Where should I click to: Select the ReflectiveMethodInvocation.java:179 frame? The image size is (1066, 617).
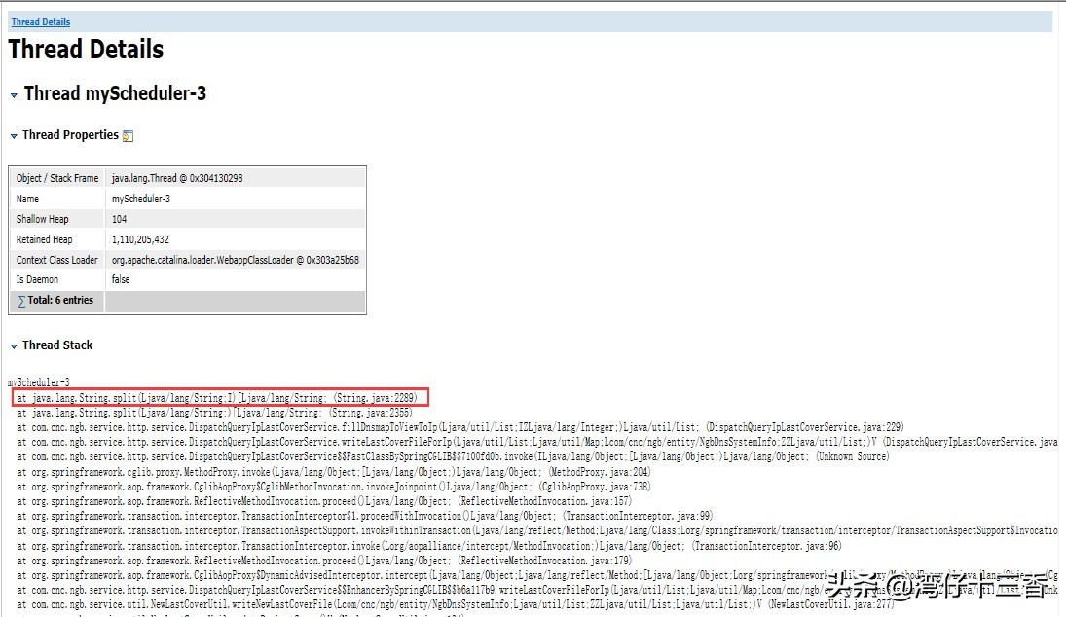324,561
